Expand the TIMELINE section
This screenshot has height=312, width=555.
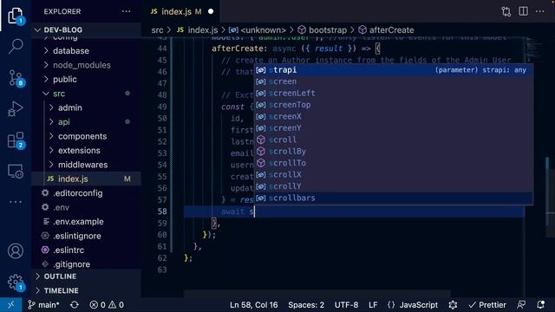87,290
